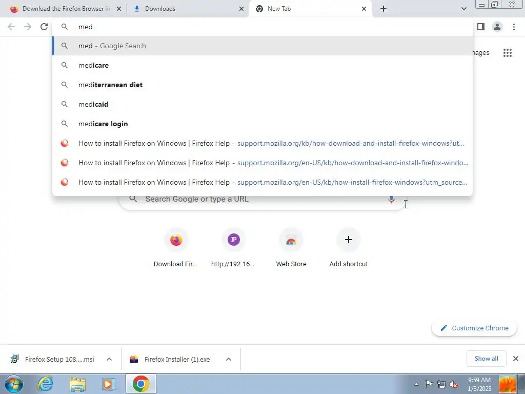Click the Chrome taskbar icon
The width and height of the screenshot is (525, 394).
pos(140,384)
